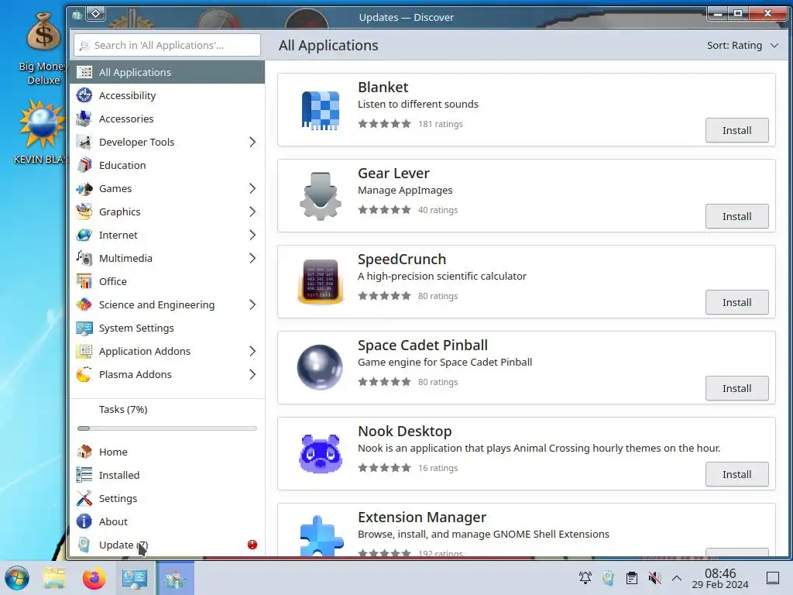The image size is (793, 595).
Task: Click the System Settings monitor icon
Action: [x=84, y=328]
